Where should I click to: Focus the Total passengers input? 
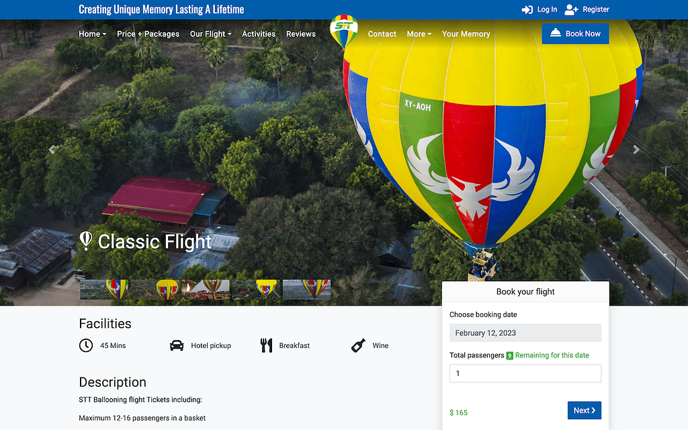525,374
